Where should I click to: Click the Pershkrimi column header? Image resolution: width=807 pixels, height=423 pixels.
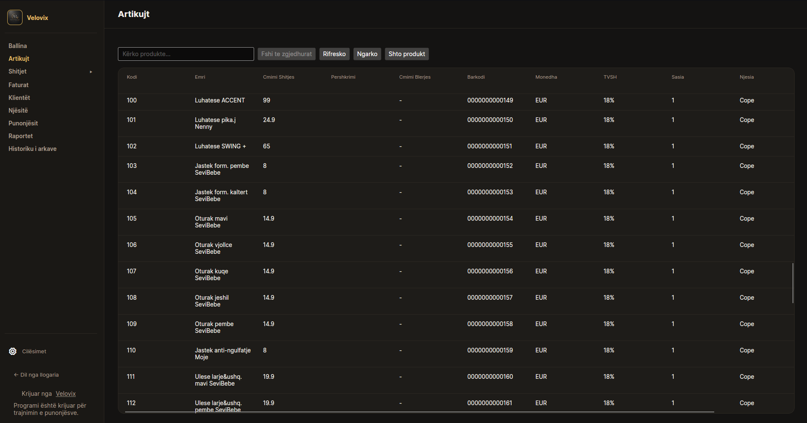pyautogui.click(x=343, y=77)
